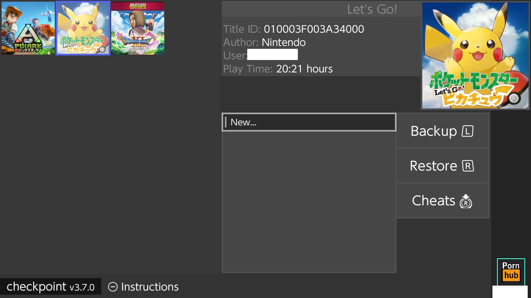
Task: Click the minus icon beside Instructions
Action: tap(112, 287)
